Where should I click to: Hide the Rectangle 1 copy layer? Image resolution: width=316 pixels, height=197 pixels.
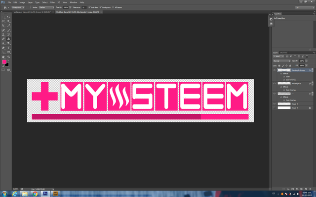pyautogui.click(x=275, y=70)
